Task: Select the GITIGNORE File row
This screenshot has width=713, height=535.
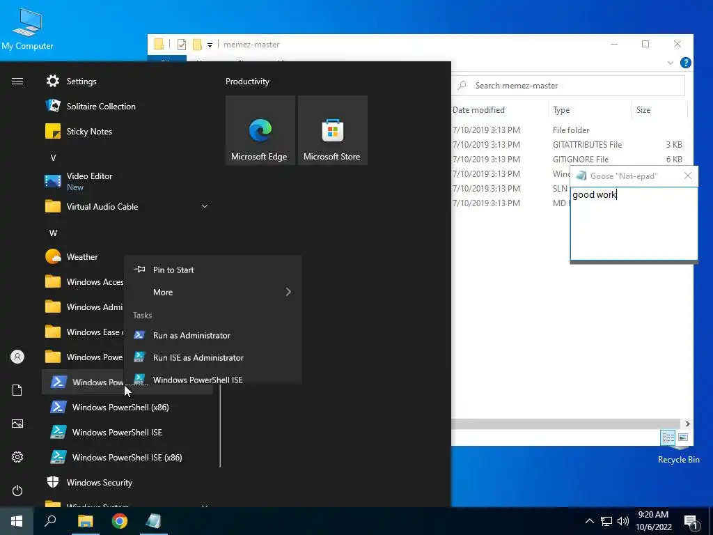Action: click(x=567, y=160)
